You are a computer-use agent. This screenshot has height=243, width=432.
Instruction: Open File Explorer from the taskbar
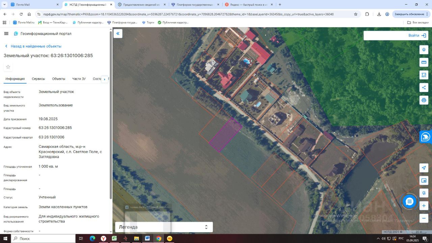136,239
